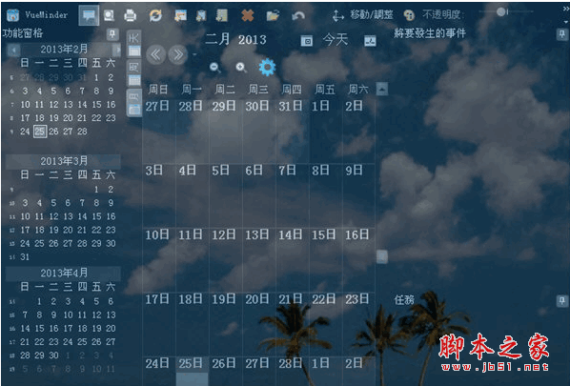This screenshot has height=386, width=570.
Task: Open the small dropdown arrow beside navigation arrows
Action: (194, 55)
